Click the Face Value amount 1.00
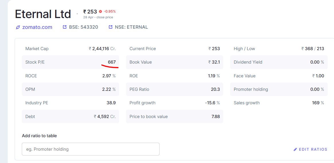The width and height of the screenshot is (334, 163). [x=318, y=76]
